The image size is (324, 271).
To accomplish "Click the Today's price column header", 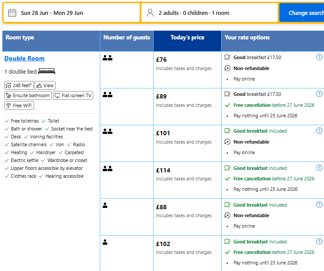I will coord(187,41).
